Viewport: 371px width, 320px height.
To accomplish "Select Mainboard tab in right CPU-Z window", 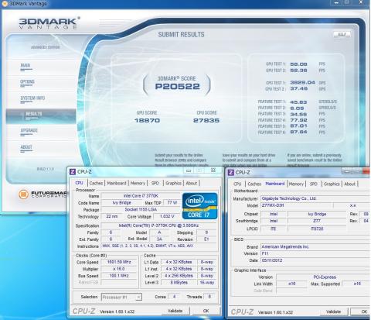I will pos(275,184).
